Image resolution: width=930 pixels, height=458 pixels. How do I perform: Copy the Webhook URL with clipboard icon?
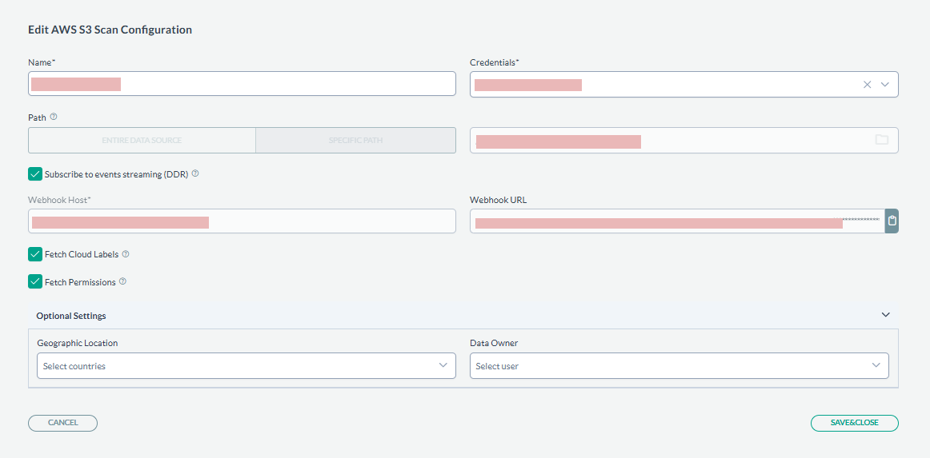point(892,221)
